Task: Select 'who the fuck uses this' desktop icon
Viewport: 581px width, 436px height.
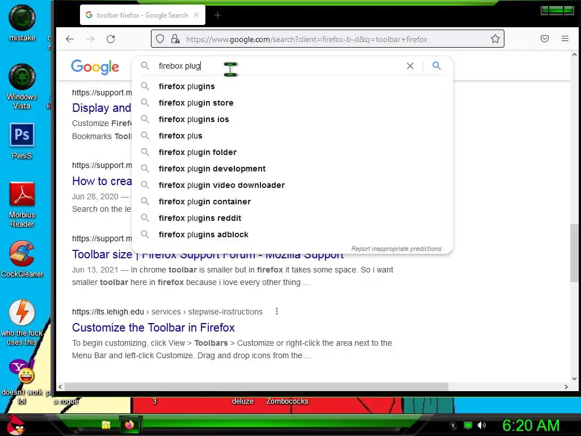Action: point(22,322)
